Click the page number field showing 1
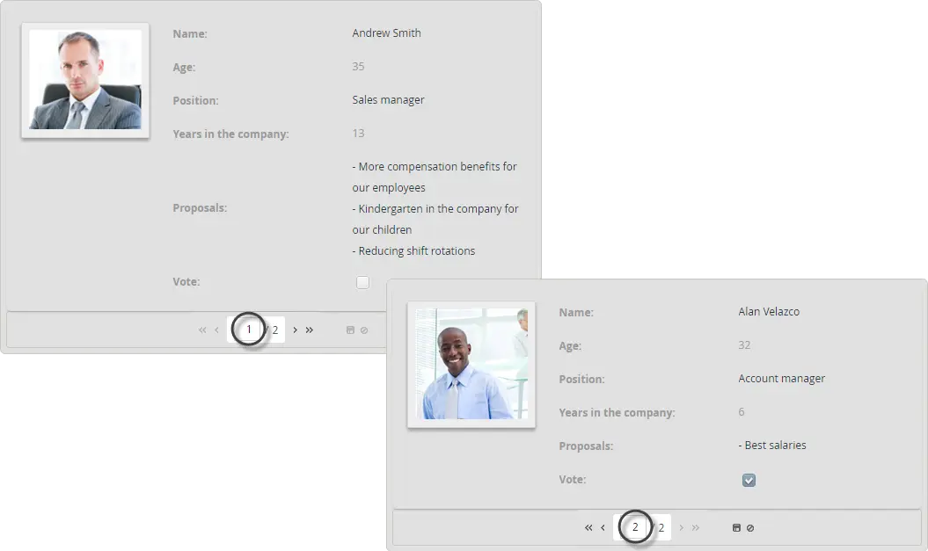 (248, 330)
